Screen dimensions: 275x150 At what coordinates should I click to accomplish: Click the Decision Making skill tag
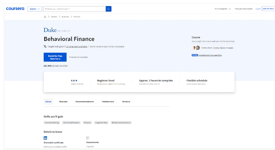[52, 122]
